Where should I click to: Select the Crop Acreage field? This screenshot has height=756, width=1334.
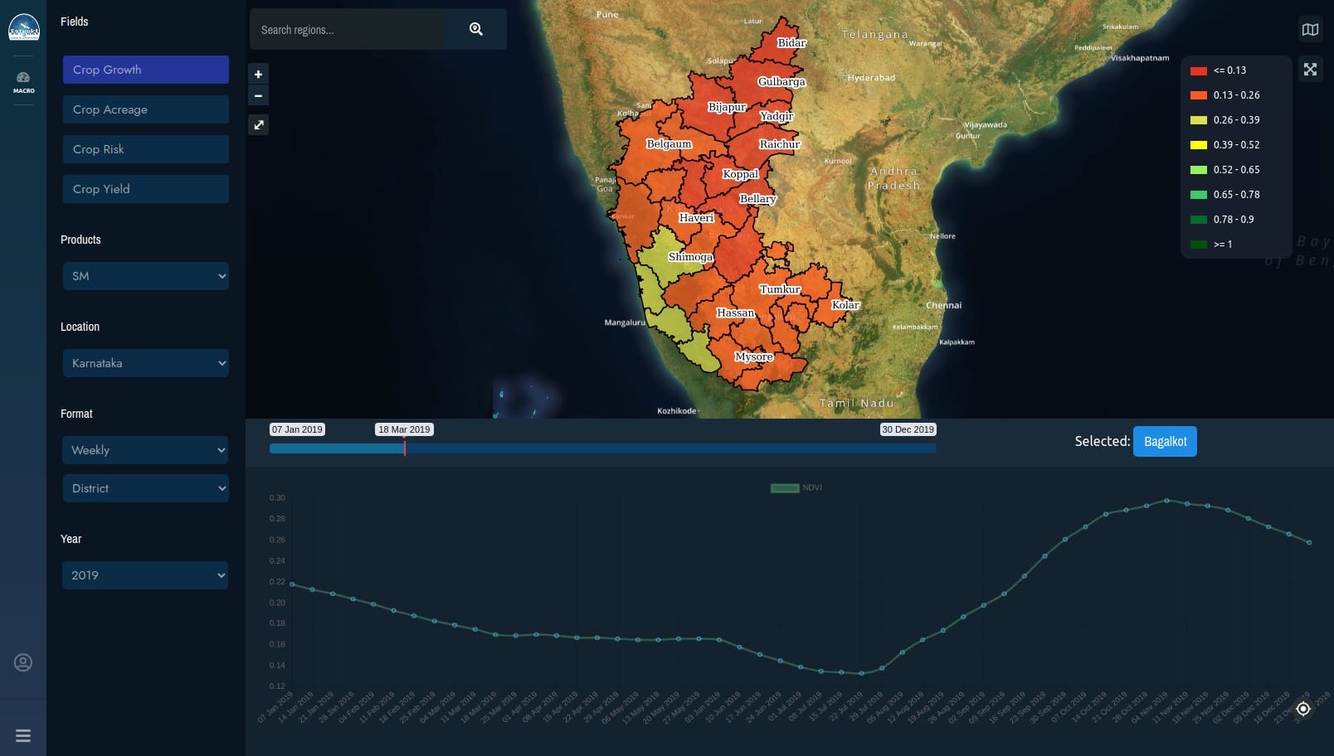click(x=145, y=109)
